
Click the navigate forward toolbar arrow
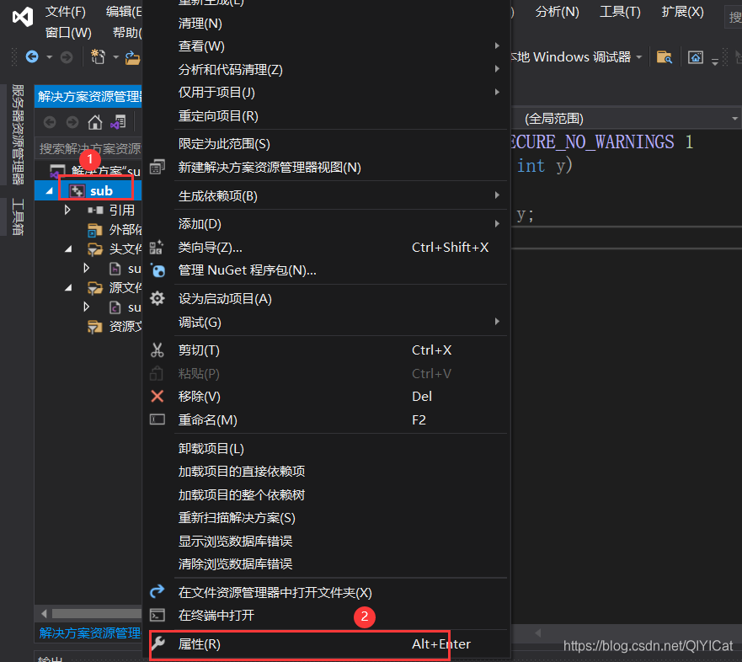pyautogui.click(x=67, y=57)
